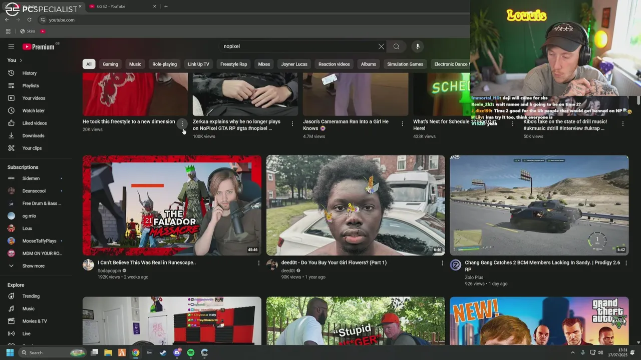Select the Role-playing filter chip
The width and height of the screenshot is (641, 360).
coord(165,64)
